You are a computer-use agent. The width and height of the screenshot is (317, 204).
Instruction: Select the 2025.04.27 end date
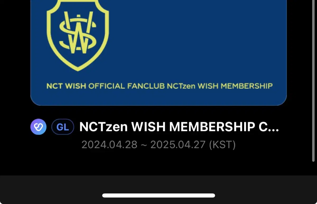pos(178,145)
